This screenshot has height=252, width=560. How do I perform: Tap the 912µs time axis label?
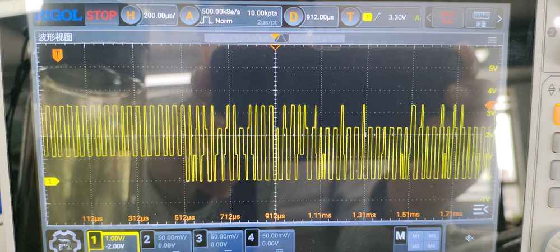[x=275, y=216]
